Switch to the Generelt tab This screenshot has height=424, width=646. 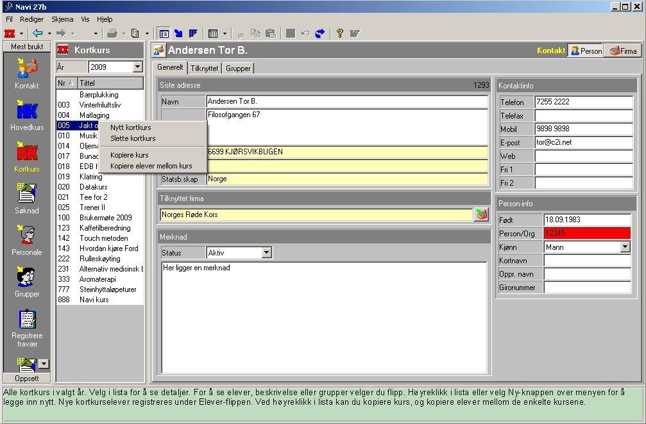(x=170, y=67)
